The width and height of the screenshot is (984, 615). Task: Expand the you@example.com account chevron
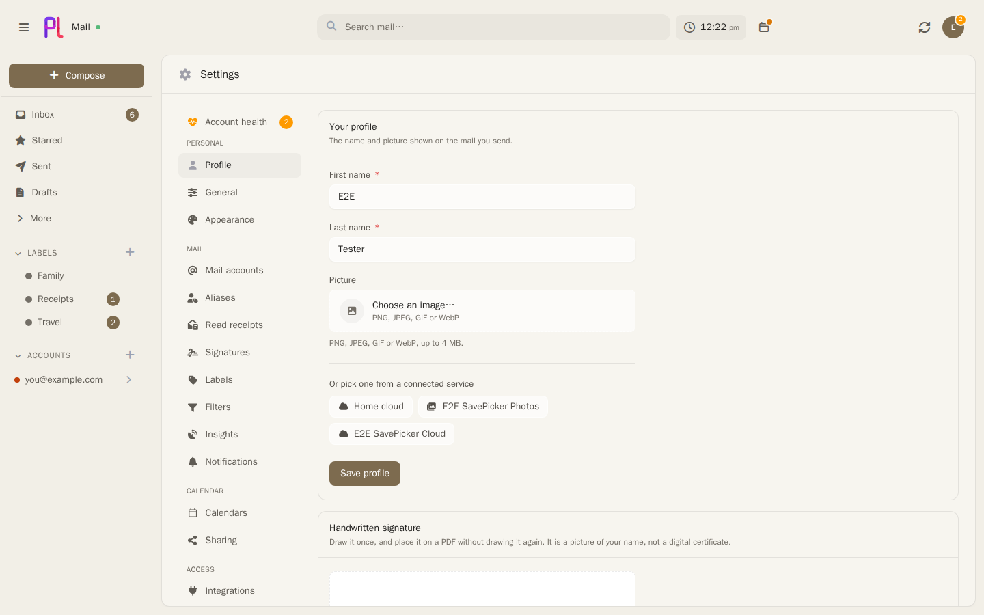(128, 380)
